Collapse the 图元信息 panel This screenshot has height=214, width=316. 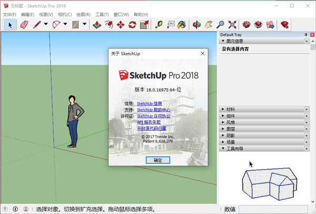click(223, 41)
